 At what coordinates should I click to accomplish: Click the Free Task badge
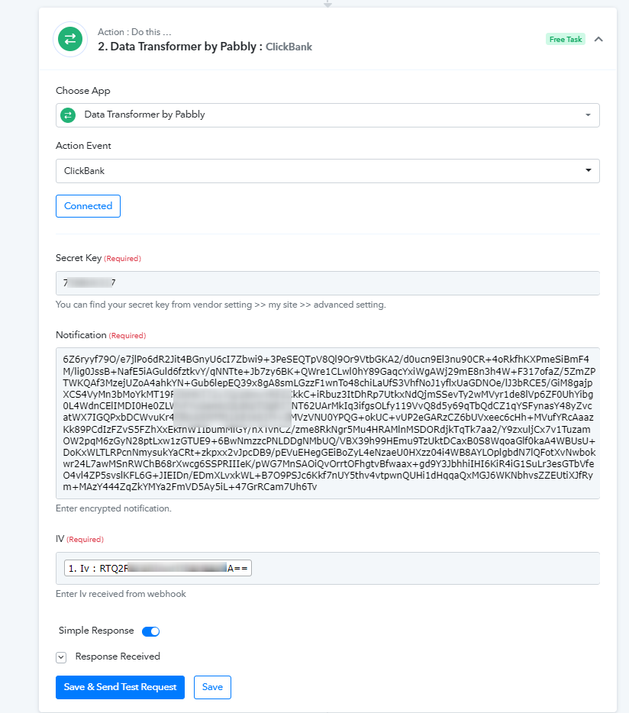tap(566, 39)
